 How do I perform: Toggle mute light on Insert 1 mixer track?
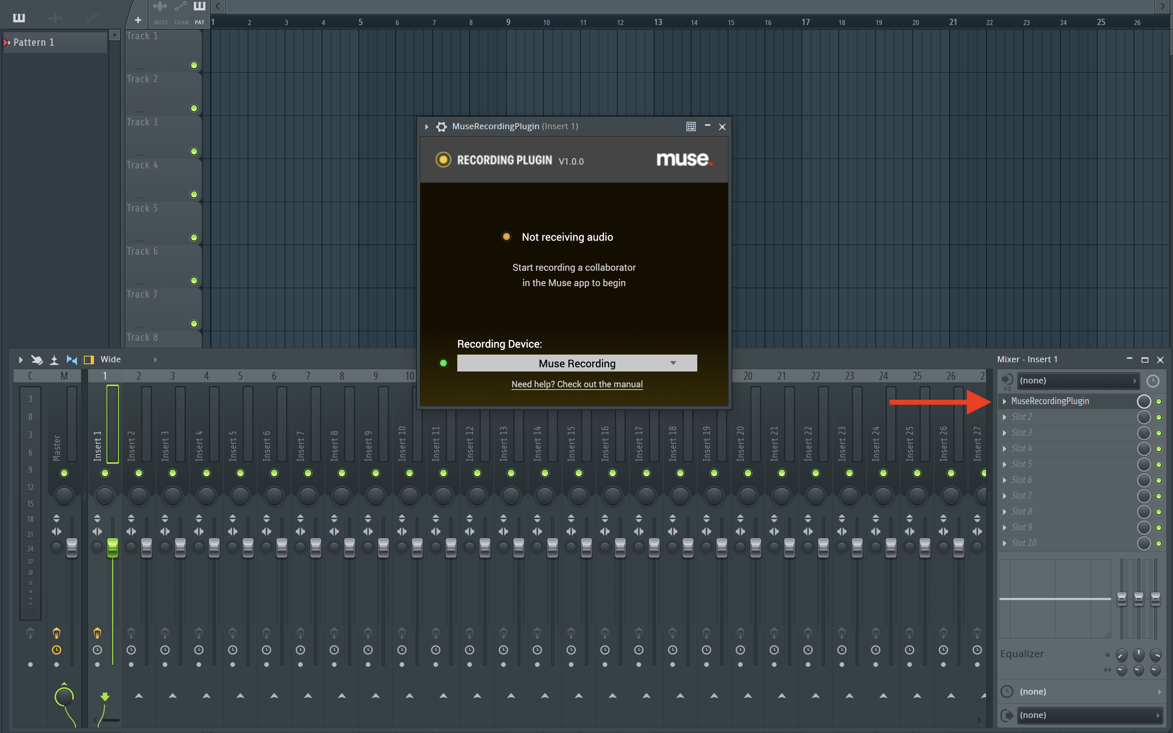(x=105, y=473)
